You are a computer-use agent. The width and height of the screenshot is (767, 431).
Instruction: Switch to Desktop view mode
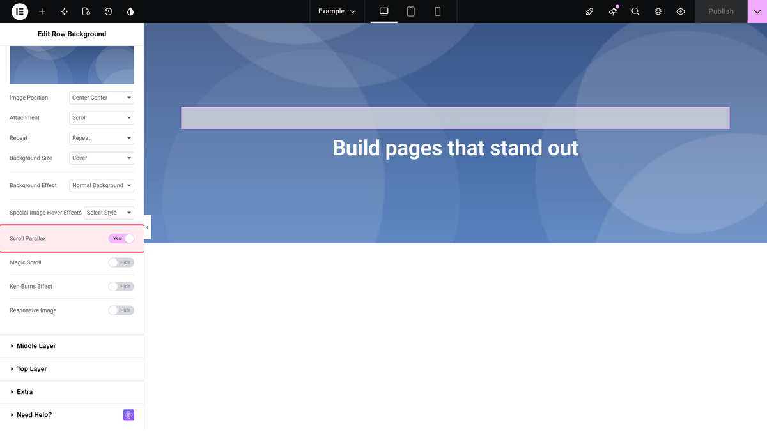tap(384, 11)
